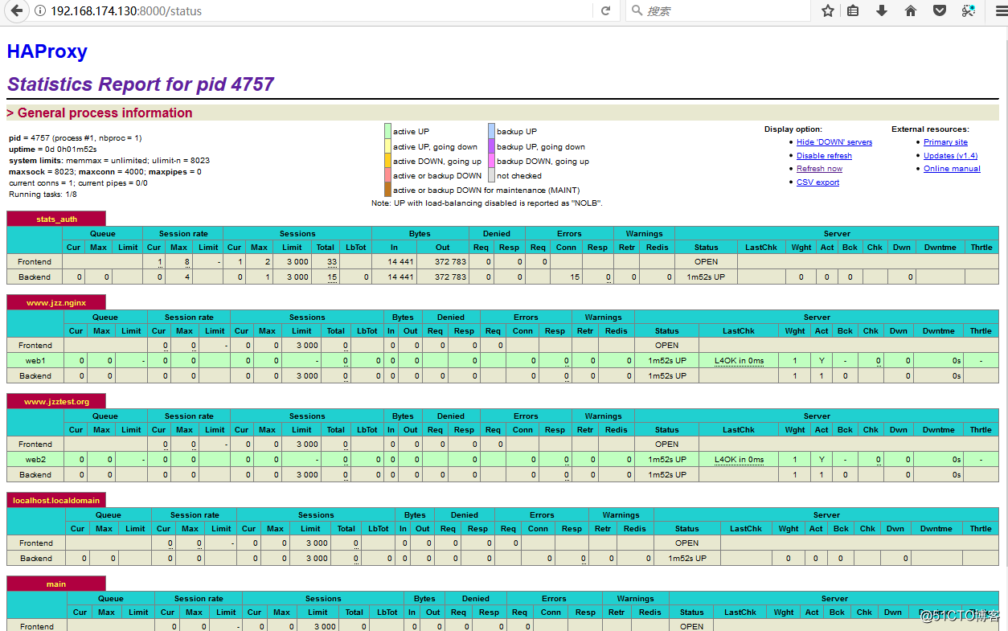Select the localhost.localdomain proxy title
The width and height of the screenshot is (1008, 631).
tap(56, 500)
